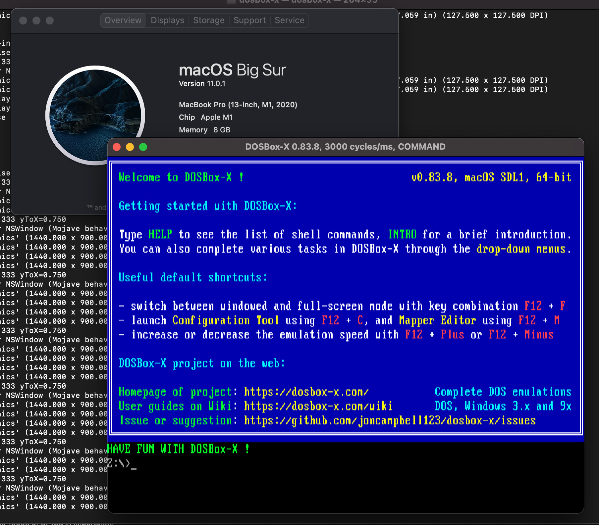This screenshot has height=525, width=599.
Task: Select the Support tab
Action: tap(249, 21)
